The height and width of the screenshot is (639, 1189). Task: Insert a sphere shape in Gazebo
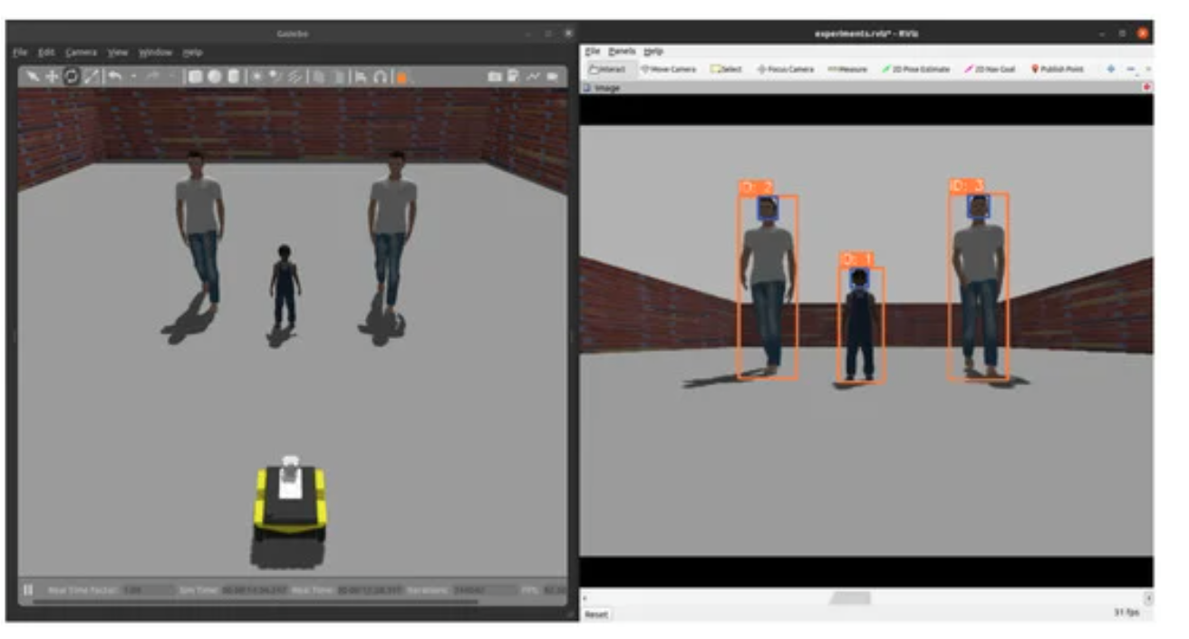tap(215, 77)
